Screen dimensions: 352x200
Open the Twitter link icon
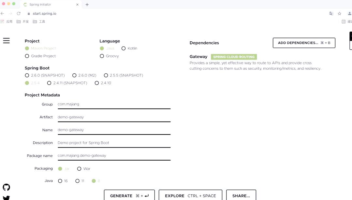pos(6,198)
